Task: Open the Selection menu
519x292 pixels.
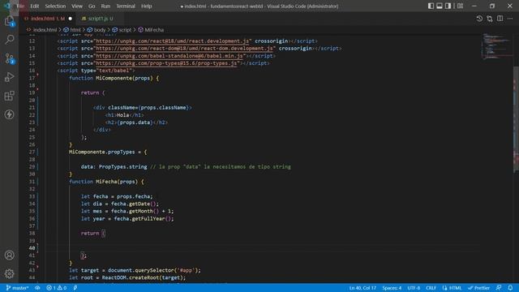Action: (55, 6)
